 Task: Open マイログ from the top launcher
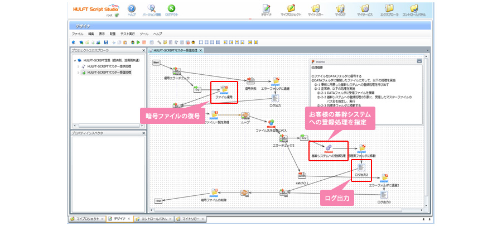pyautogui.click(x=340, y=8)
